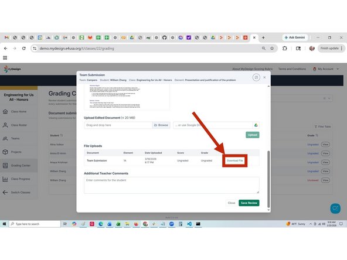
Task: Click the Additional Teacher Comments text area
Action: [172, 185]
